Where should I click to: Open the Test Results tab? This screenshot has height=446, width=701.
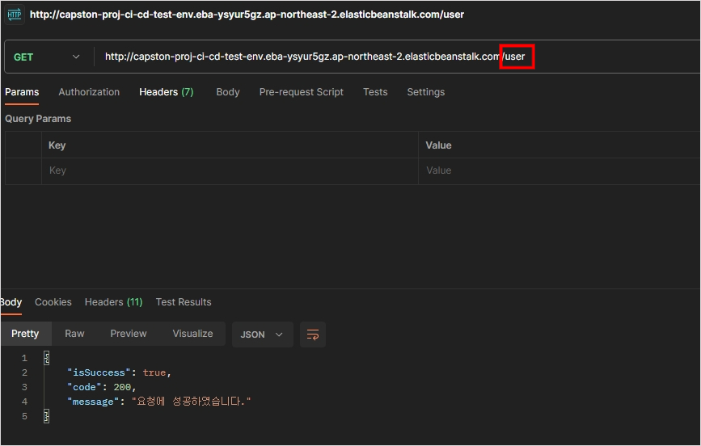point(184,302)
